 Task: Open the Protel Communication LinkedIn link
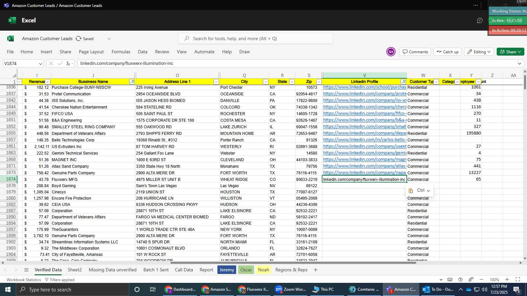pos(365,94)
